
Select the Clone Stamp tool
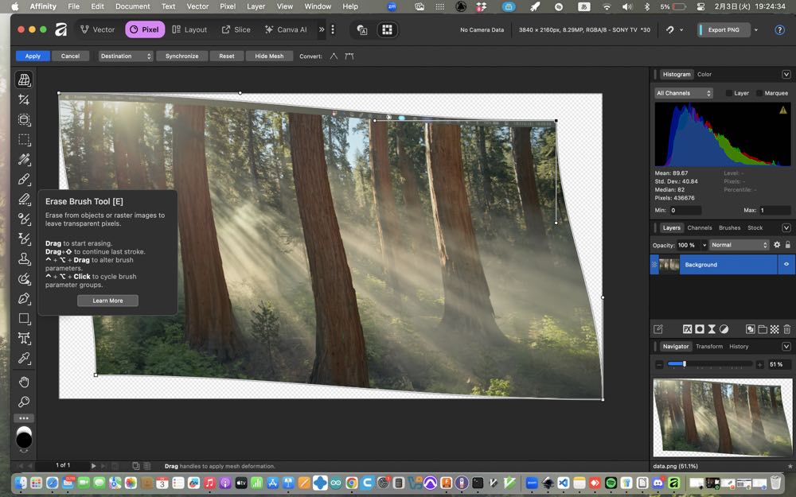click(24, 259)
